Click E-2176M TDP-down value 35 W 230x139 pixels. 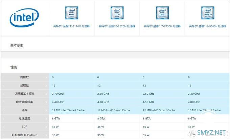pyautogui.click(x=55, y=135)
